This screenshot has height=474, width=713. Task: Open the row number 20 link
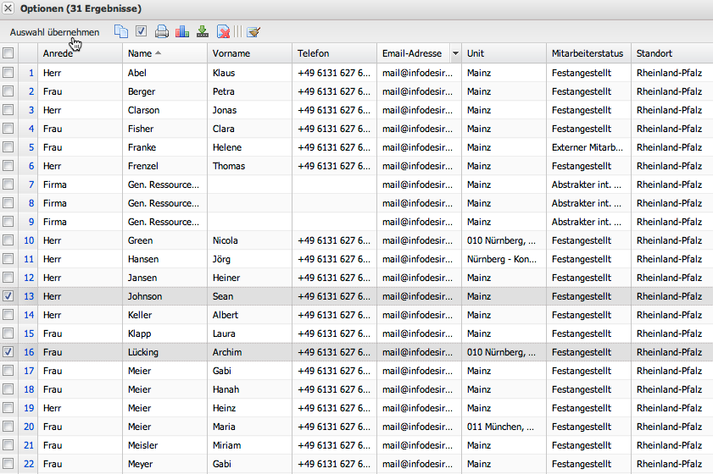pyautogui.click(x=29, y=427)
